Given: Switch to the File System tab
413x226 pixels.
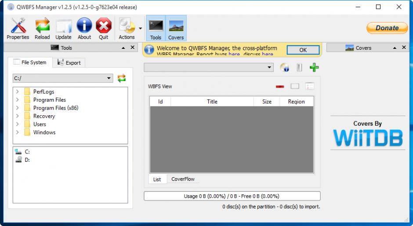Looking at the screenshot, I should [x=30, y=62].
